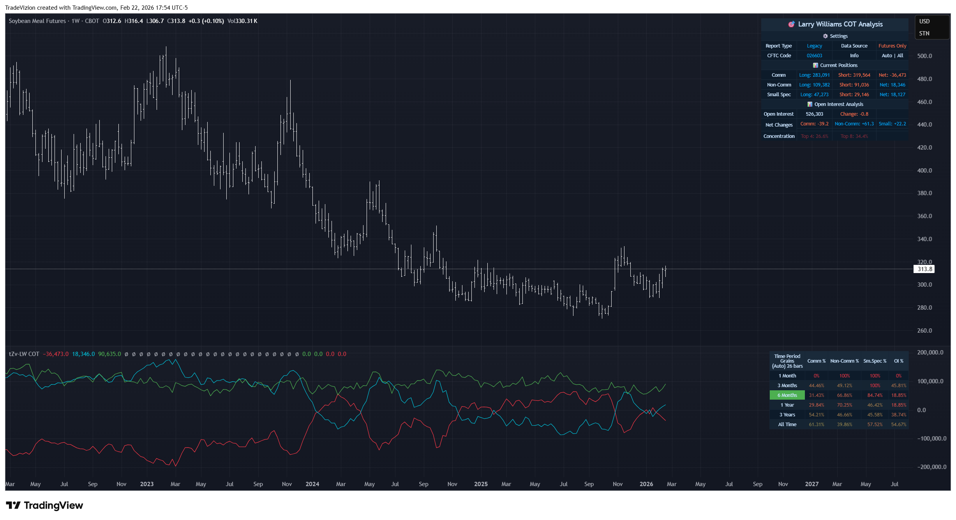Click the Auto | All info cell
The image size is (956, 520).
click(x=892, y=55)
